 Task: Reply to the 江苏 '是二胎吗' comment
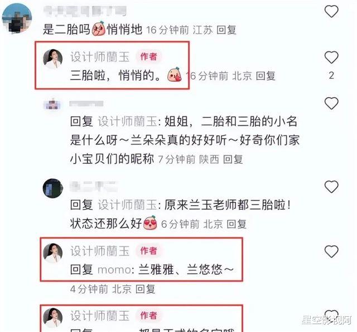coord(226,30)
